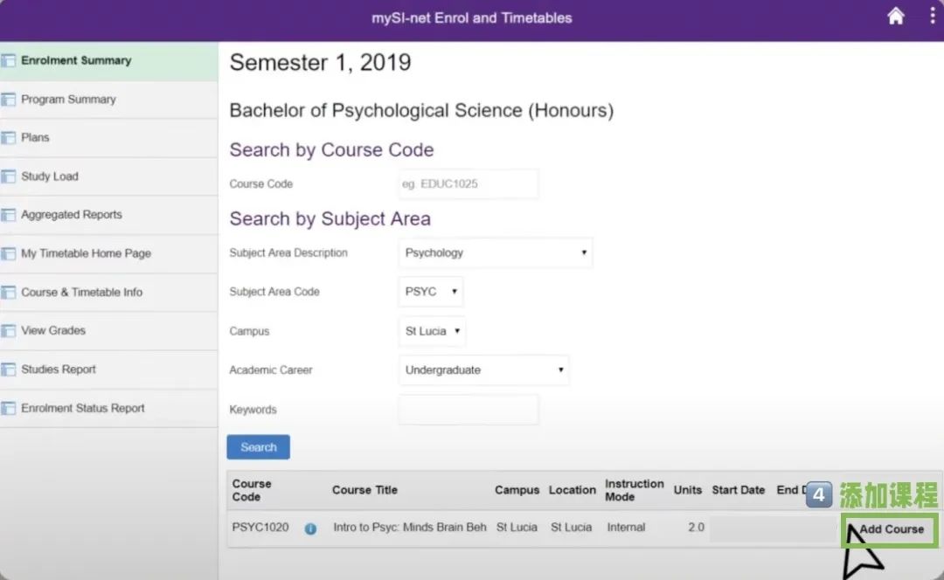Expand the Academic Career Undergraduate dropdown

pyautogui.click(x=483, y=370)
